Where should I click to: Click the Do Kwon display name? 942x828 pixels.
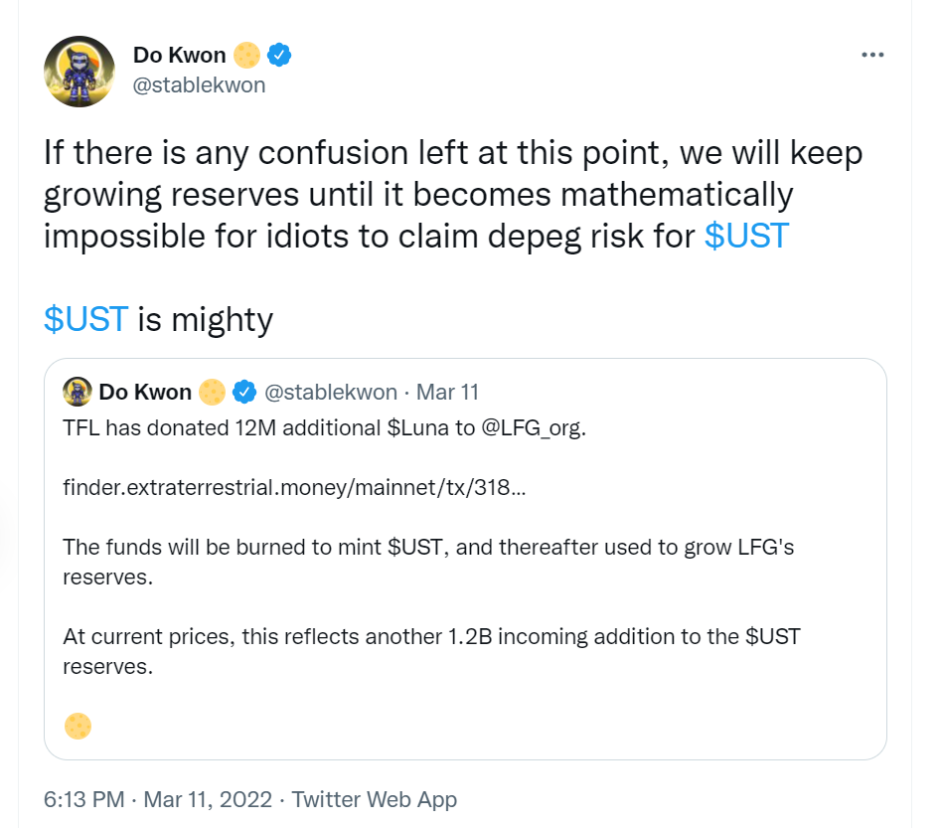pos(179,56)
